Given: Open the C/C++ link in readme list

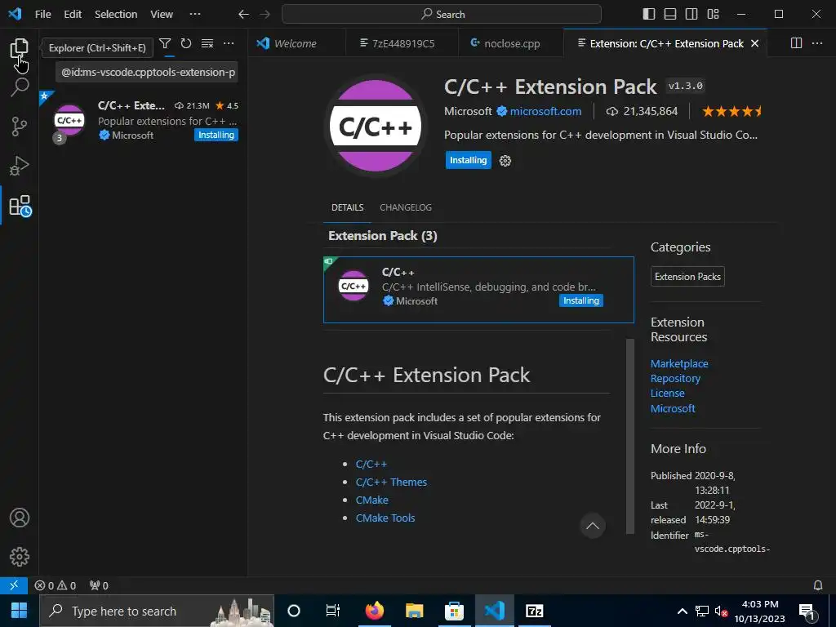Looking at the screenshot, I should click(x=371, y=465).
